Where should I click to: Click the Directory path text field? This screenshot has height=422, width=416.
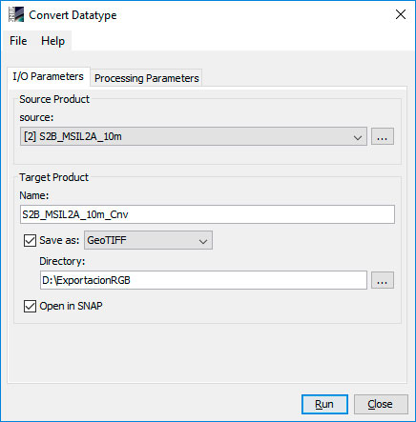203,280
